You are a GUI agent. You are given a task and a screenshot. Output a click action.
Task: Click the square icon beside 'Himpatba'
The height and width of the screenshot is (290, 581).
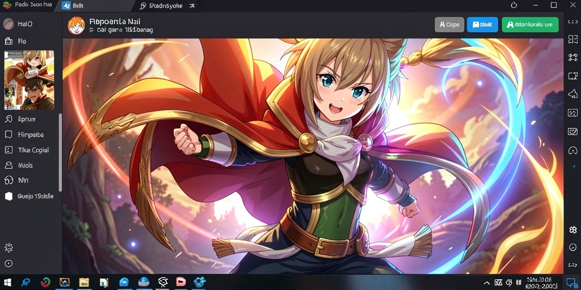9,135
